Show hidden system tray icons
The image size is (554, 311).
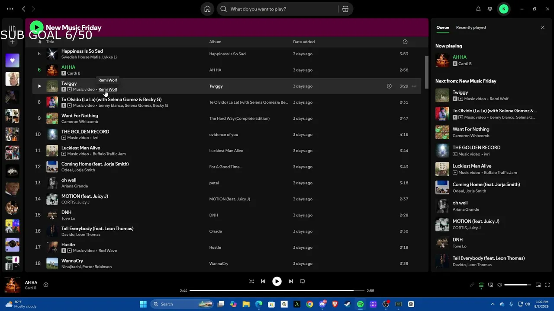[x=493, y=304]
